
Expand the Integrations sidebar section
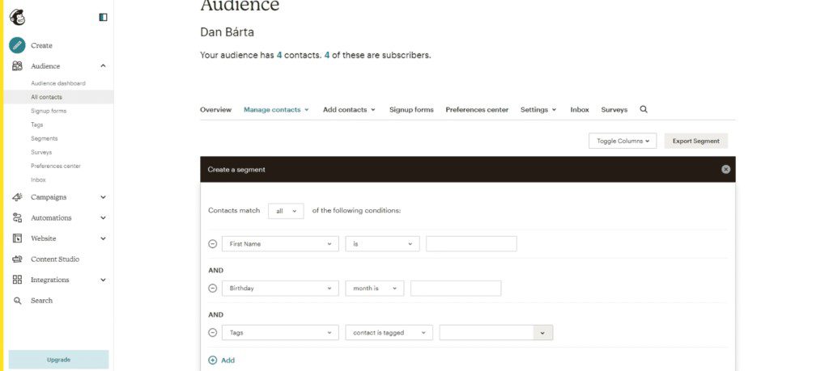[103, 280]
